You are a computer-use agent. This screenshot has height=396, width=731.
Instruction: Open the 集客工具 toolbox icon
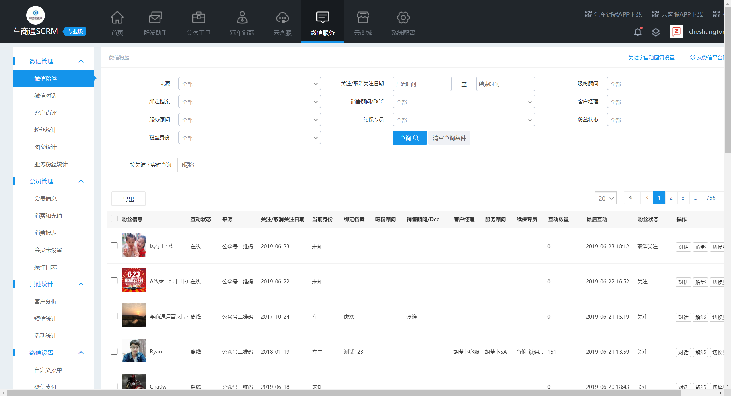pos(199,18)
